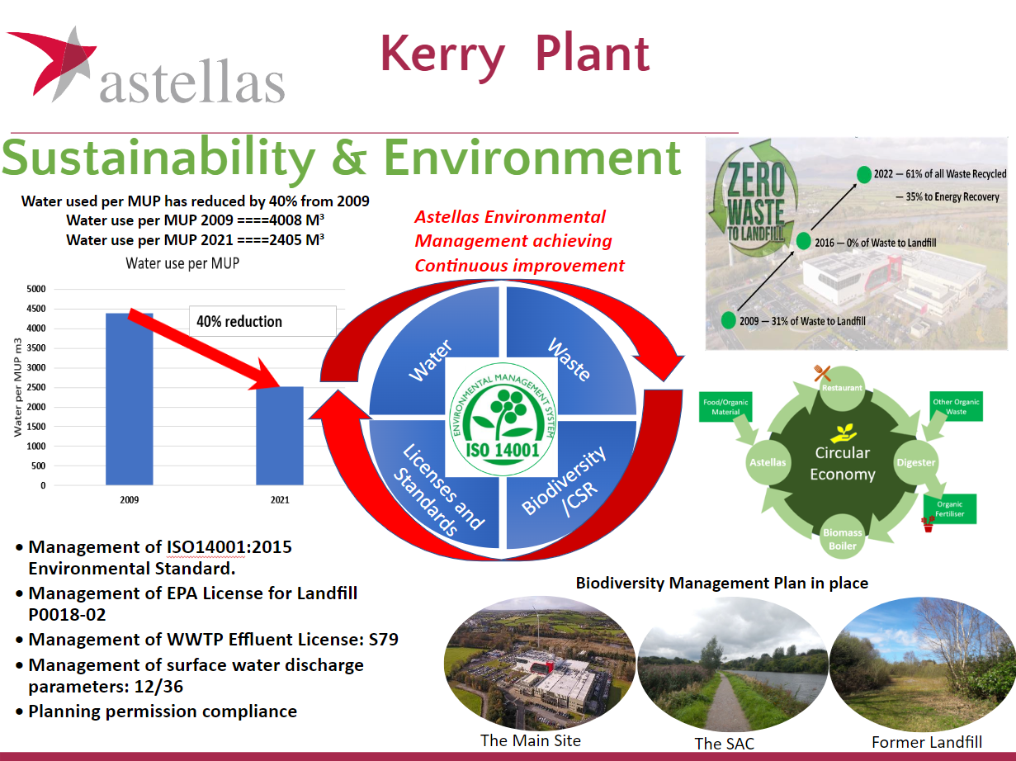The image size is (1016, 761).
Task: Click the Former Landfill caption
Action: pos(927,743)
